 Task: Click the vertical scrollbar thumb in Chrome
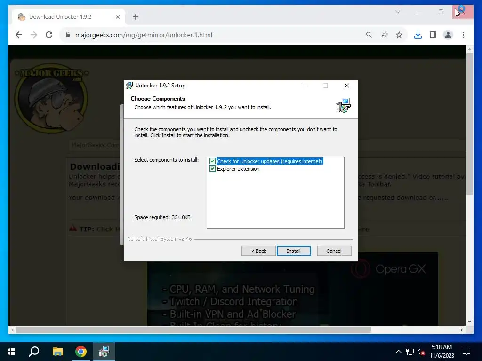tap(469, 124)
